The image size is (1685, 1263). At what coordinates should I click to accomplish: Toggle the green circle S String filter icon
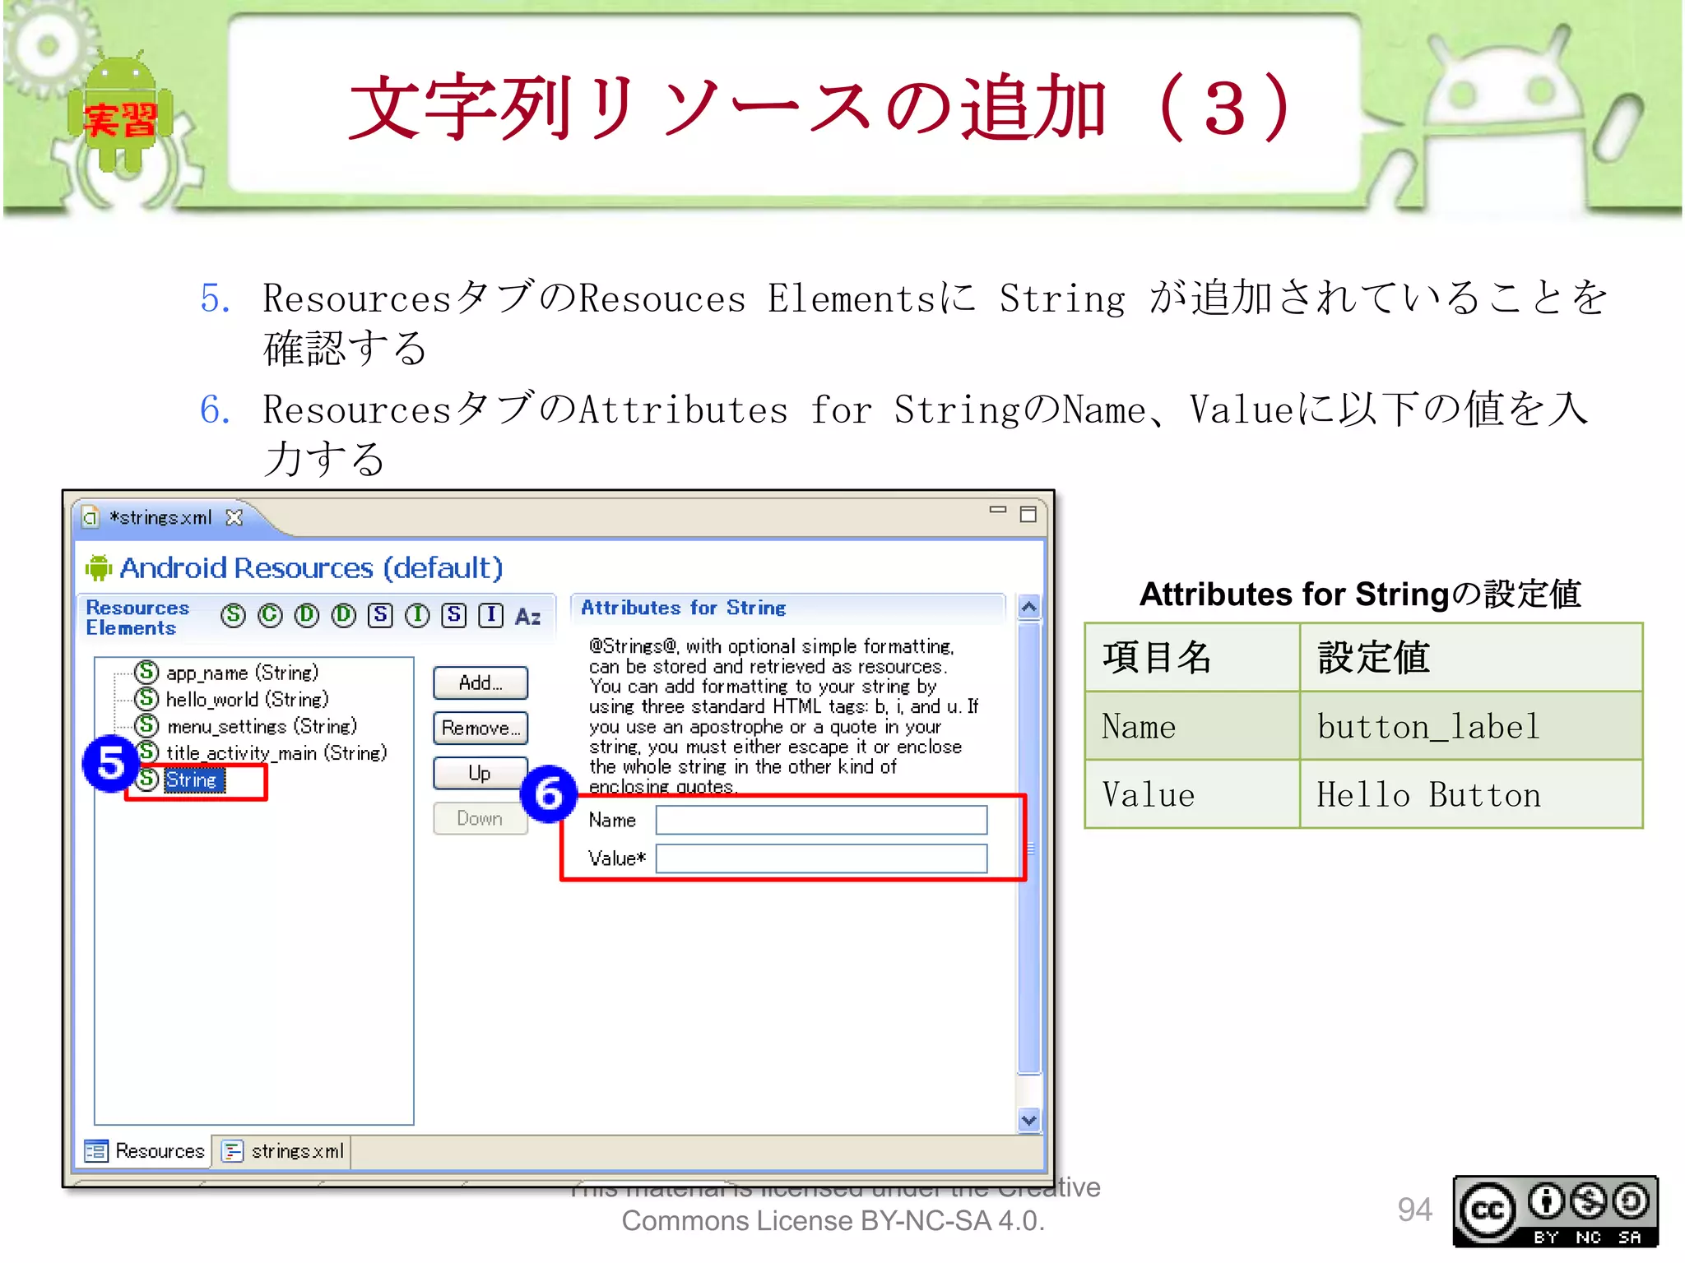(234, 615)
